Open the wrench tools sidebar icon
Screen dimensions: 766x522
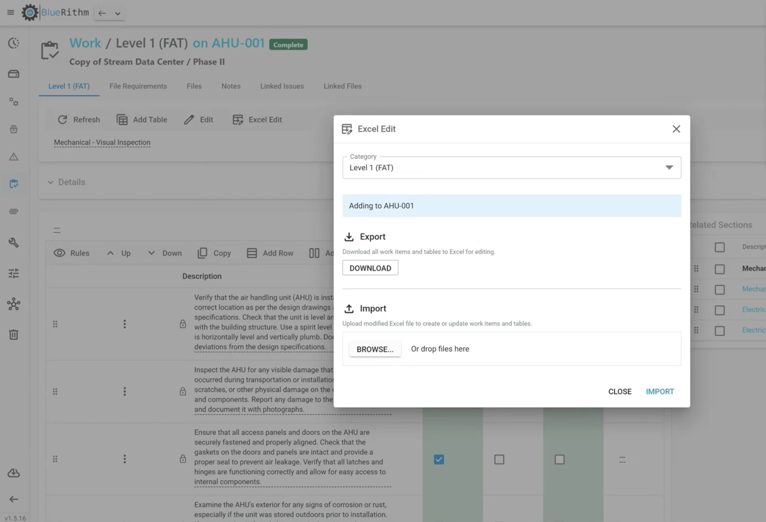14,242
